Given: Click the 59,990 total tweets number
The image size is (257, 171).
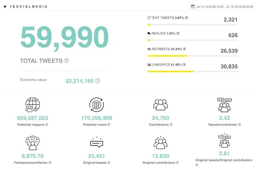Looking at the screenshot, I should click(64, 38).
